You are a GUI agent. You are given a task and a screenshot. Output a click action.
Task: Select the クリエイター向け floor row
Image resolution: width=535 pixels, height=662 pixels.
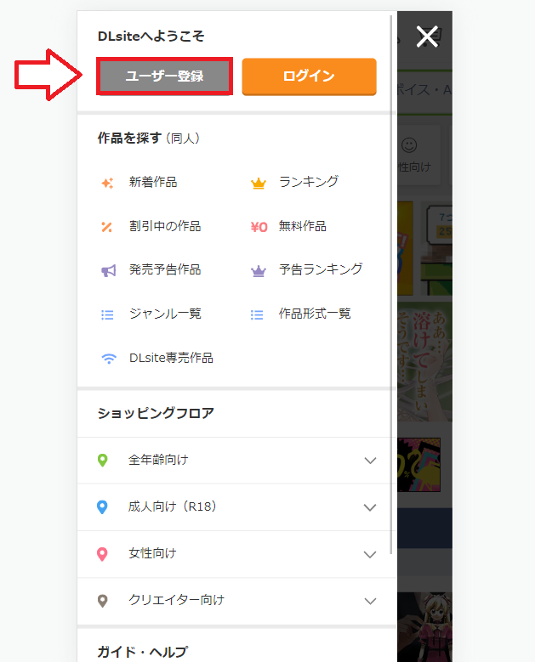235,601
